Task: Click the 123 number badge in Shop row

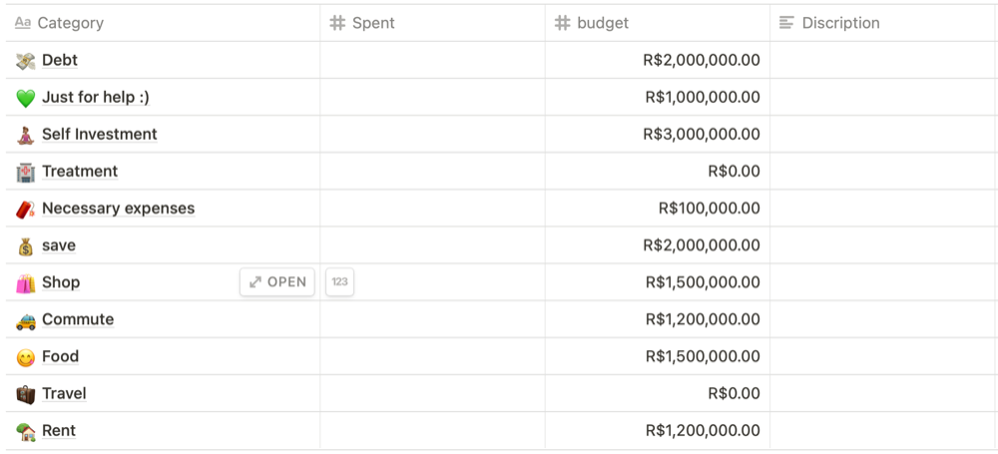Action: click(339, 282)
